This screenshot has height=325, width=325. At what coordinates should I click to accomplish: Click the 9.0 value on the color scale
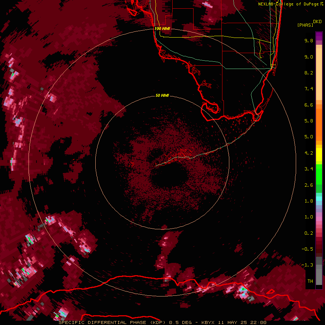309,57
